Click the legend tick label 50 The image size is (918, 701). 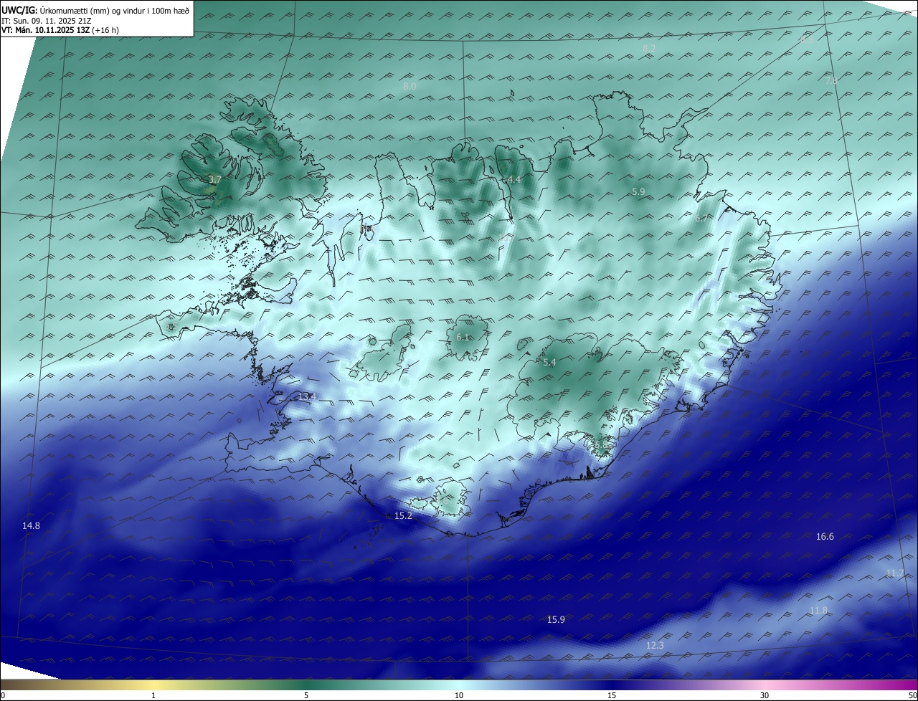912,695
